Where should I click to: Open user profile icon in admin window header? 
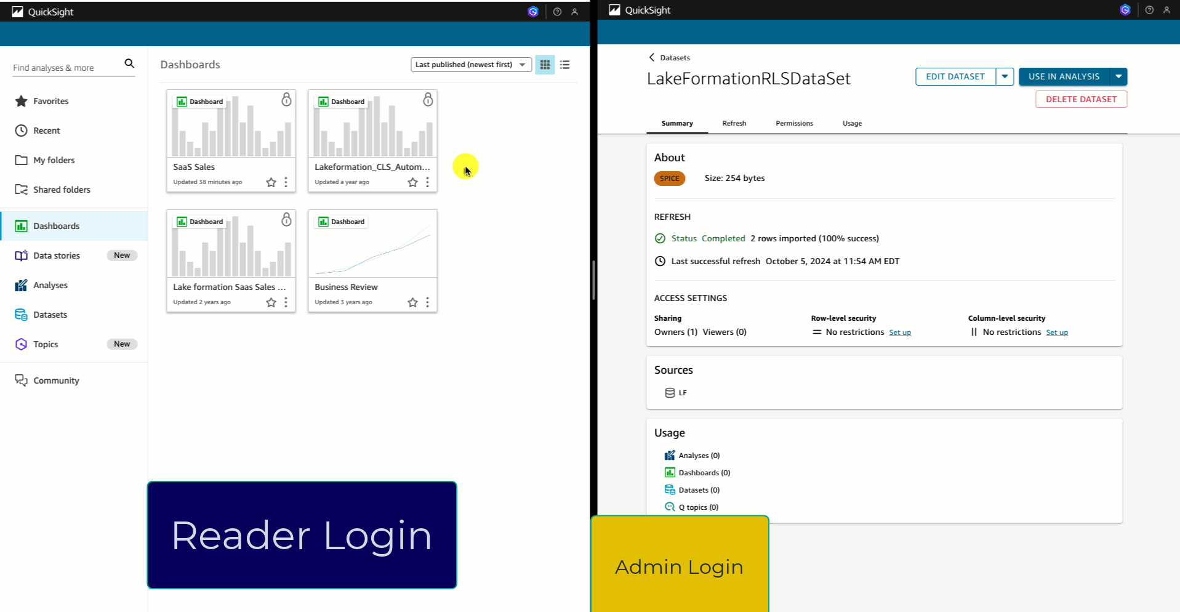pyautogui.click(x=1166, y=10)
